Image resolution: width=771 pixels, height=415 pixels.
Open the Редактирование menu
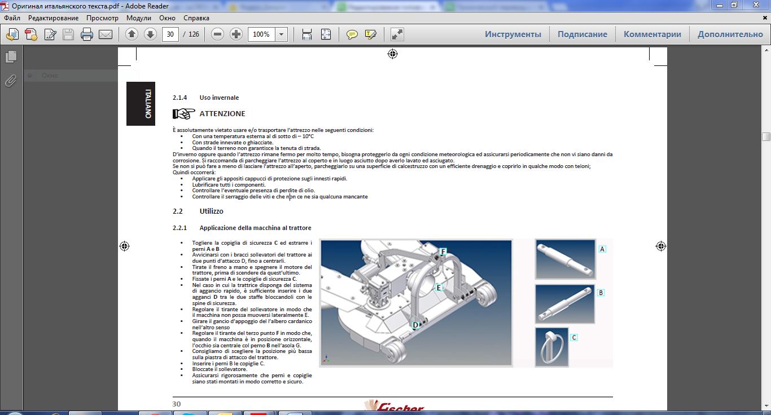tap(54, 18)
